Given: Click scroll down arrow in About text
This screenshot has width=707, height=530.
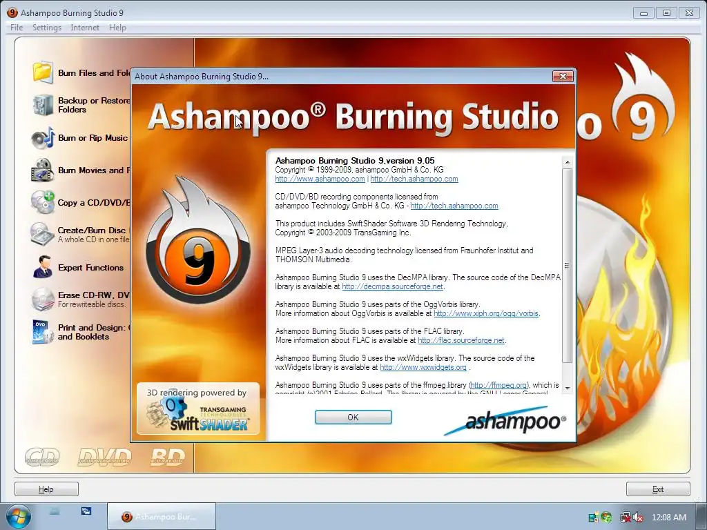Looking at the screenshot, I should pos(568,388).
